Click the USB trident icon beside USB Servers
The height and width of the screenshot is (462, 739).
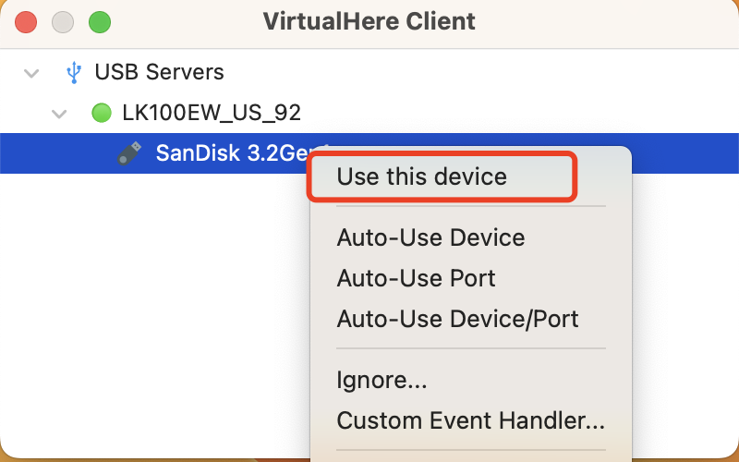tap(74, 72)
